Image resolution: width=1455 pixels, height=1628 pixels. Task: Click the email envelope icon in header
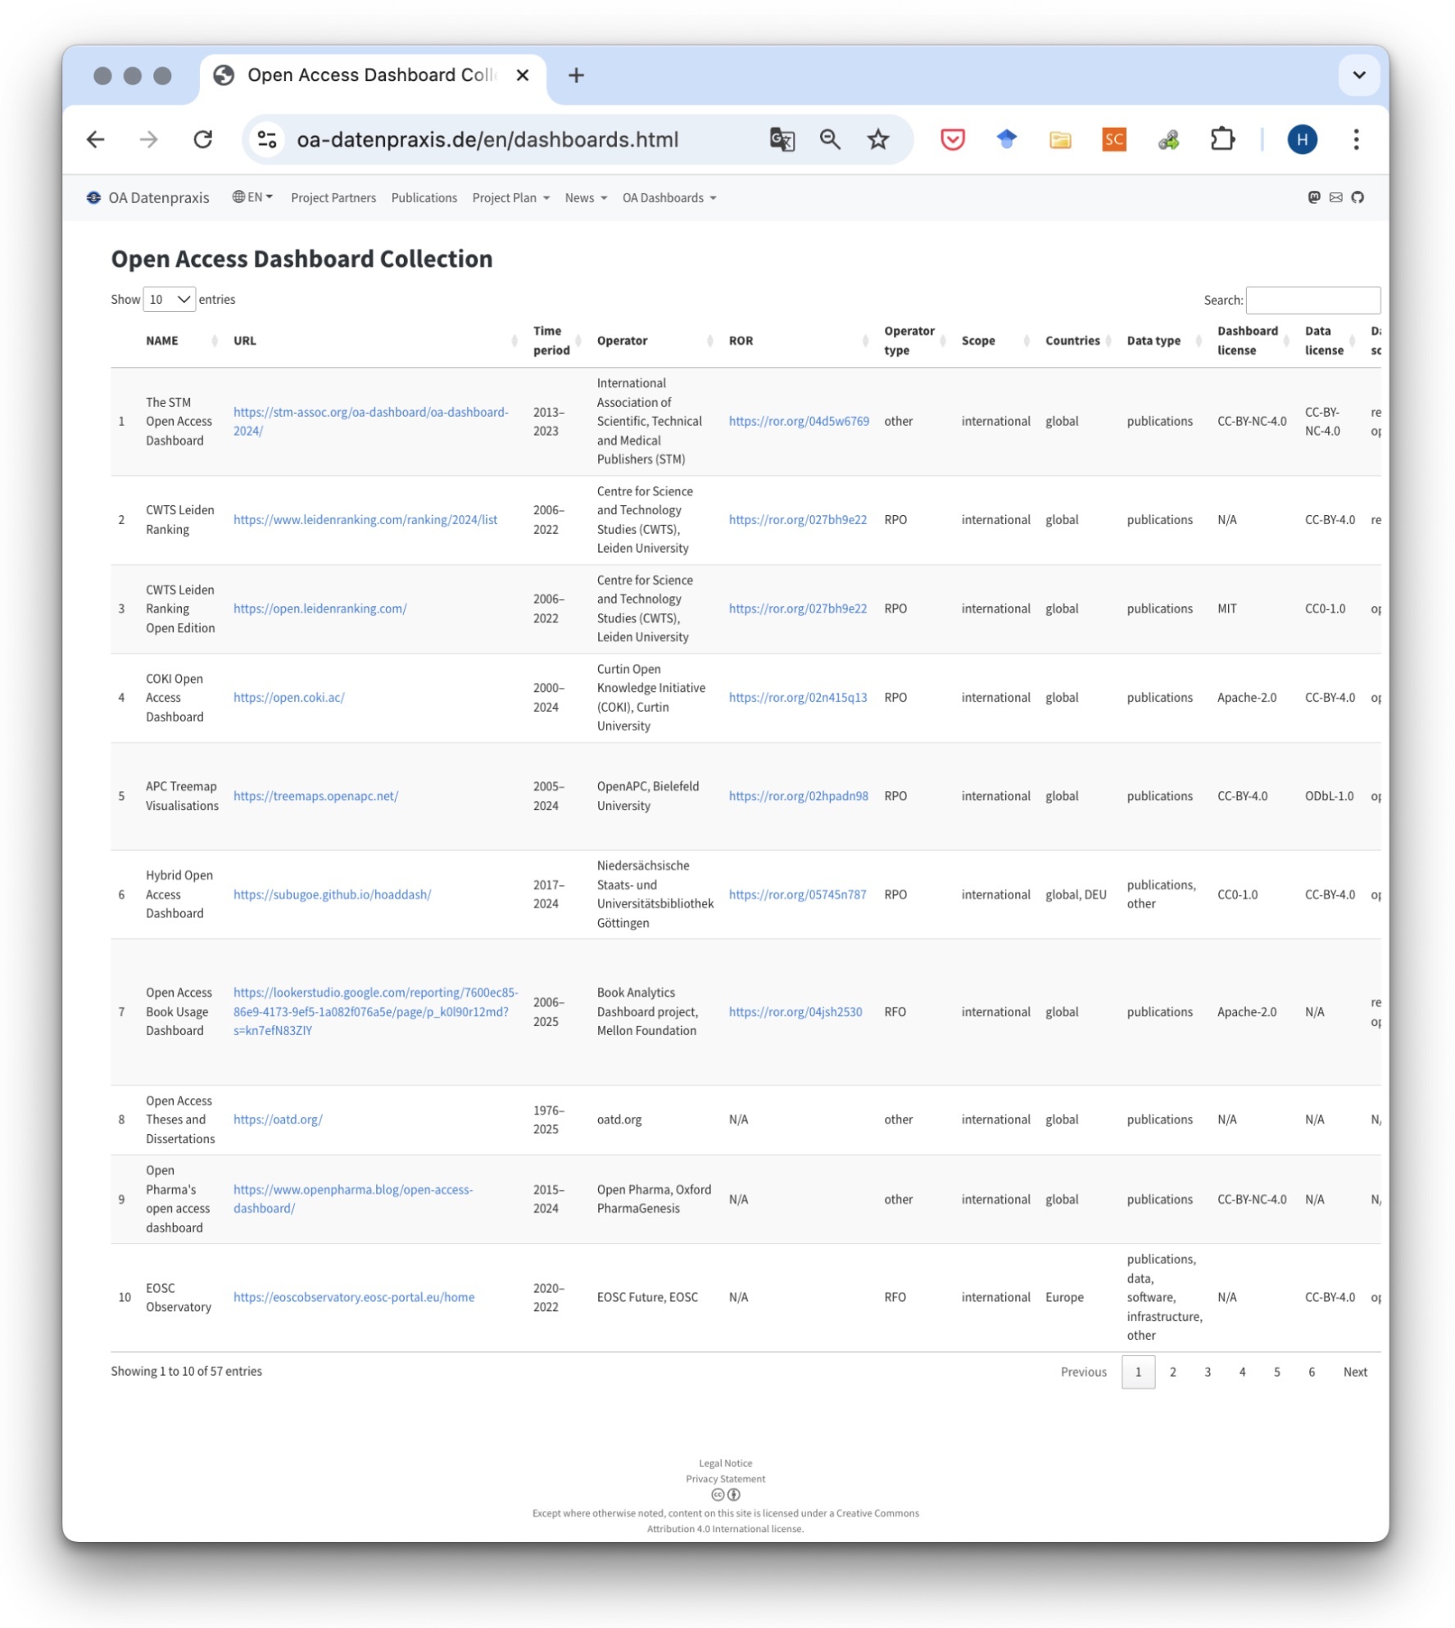pos(1335,197)
